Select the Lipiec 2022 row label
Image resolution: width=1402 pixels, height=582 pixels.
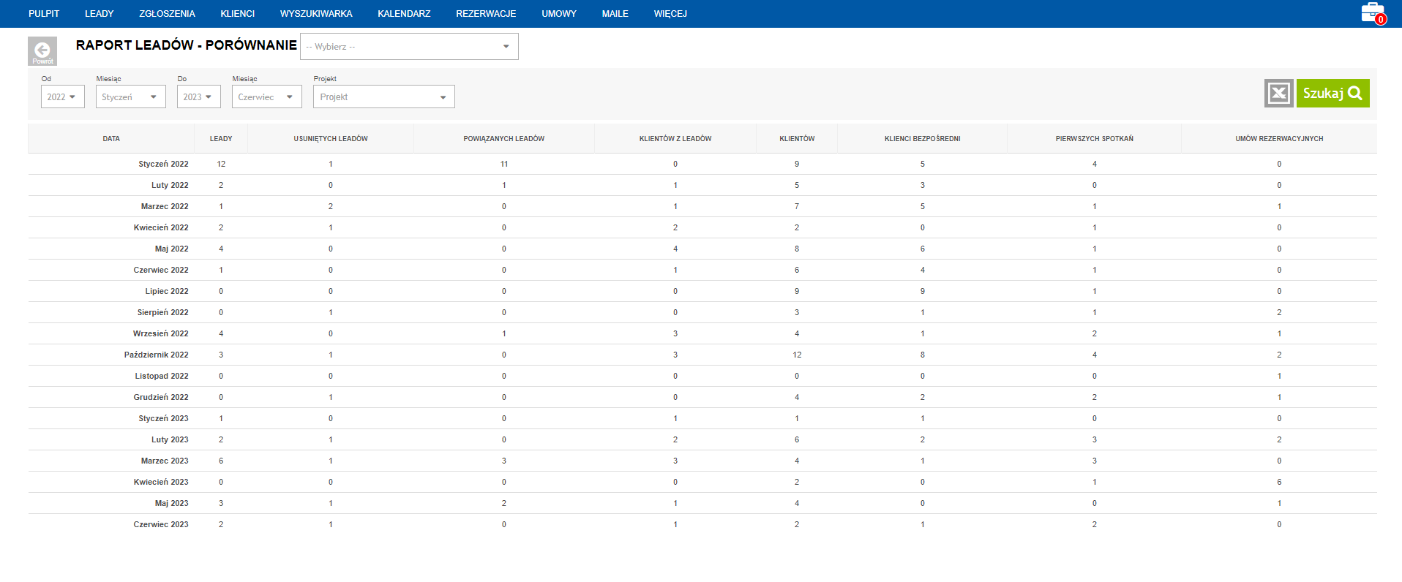(x=167, y=292)
